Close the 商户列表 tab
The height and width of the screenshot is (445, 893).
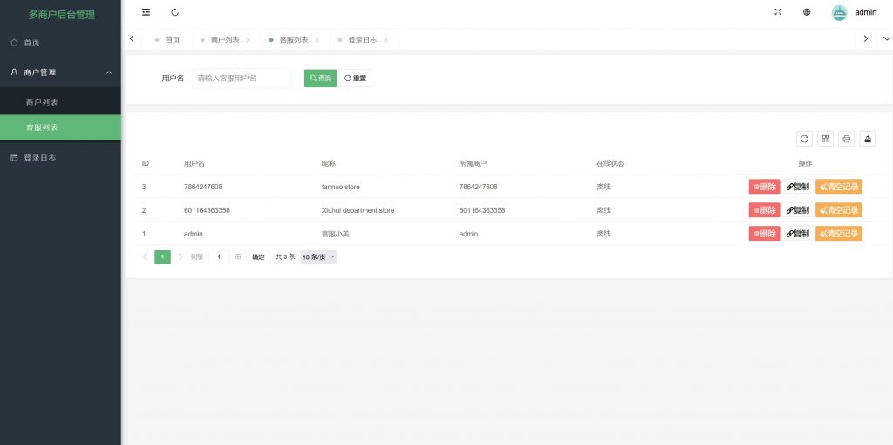249,40
